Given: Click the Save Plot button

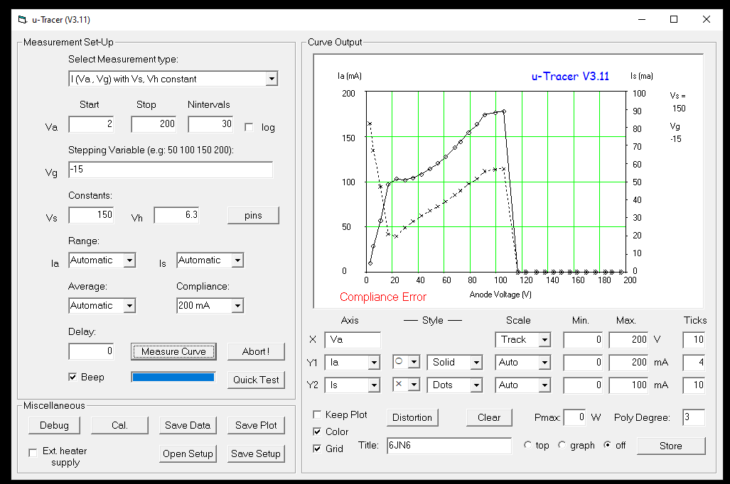Looking at the screenshot, I should (x=256, y=425).
